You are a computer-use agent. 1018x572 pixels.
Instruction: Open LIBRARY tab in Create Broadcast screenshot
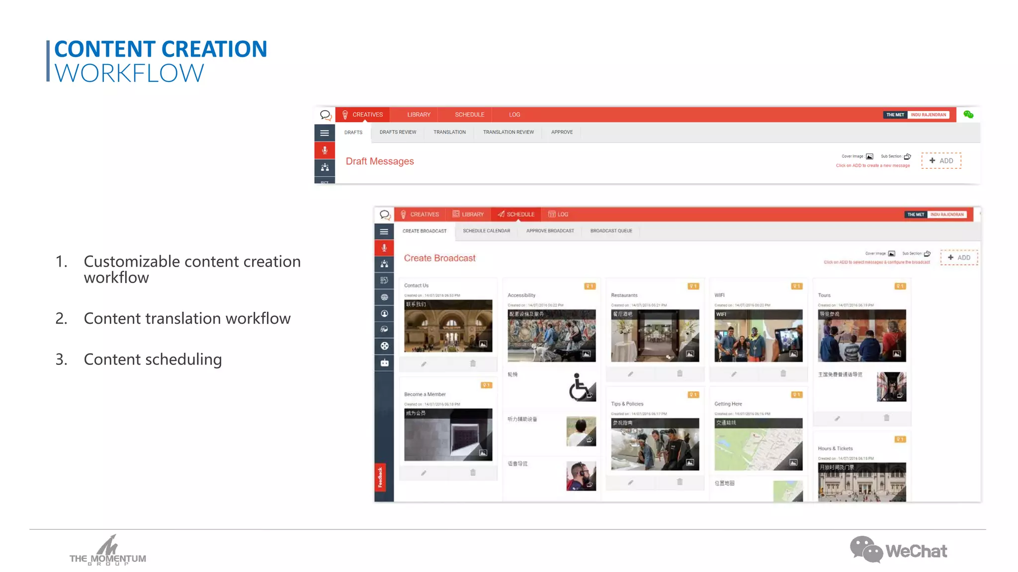(x=468, y=214)
